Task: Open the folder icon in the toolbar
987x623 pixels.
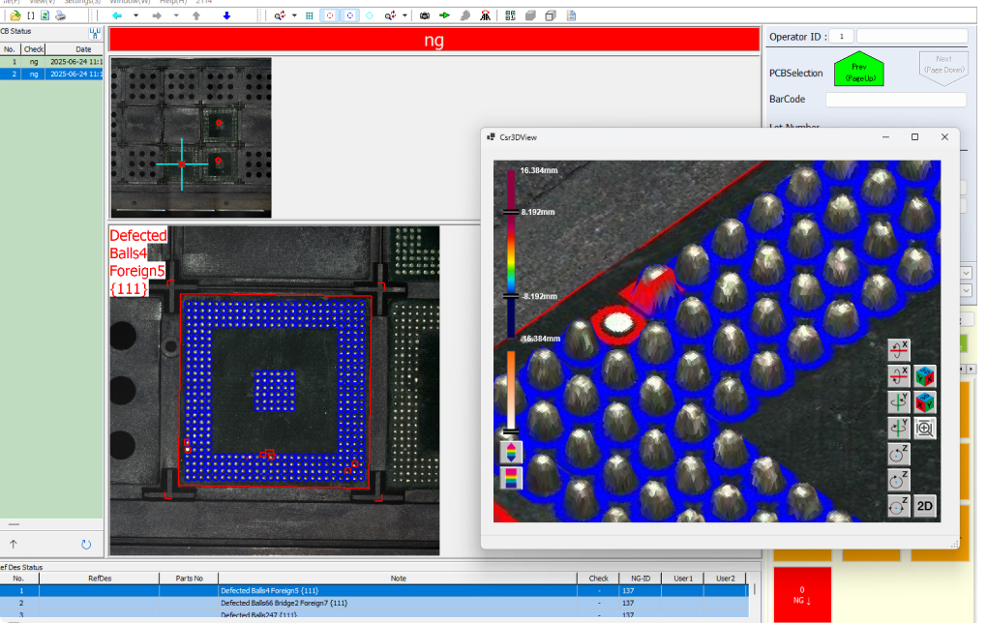Action: pyautogui.click(x=15, y=16)
